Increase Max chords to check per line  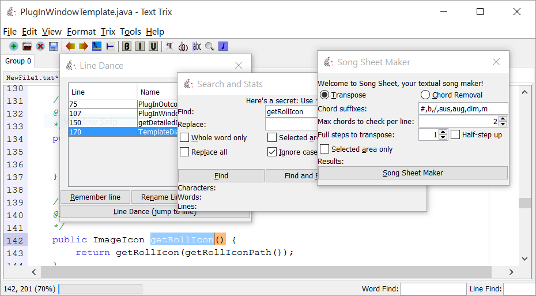point(503,119)
